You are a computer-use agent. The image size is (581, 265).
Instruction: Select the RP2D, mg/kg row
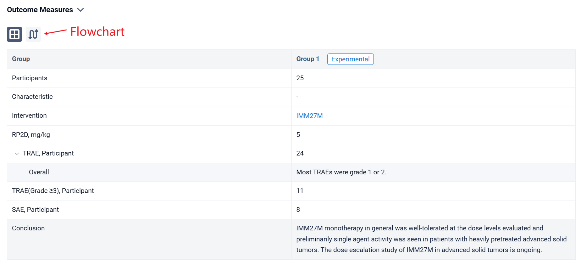point(31,135)
